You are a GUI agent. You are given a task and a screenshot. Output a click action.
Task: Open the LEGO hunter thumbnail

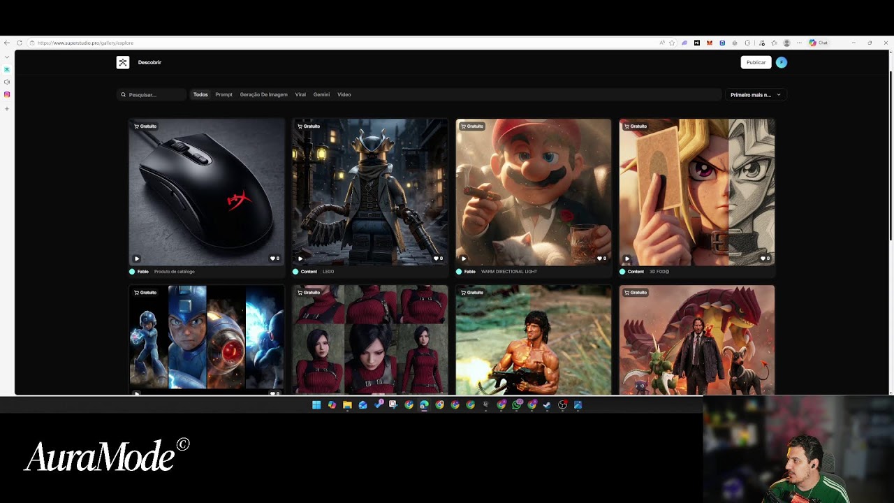(370, 192)
